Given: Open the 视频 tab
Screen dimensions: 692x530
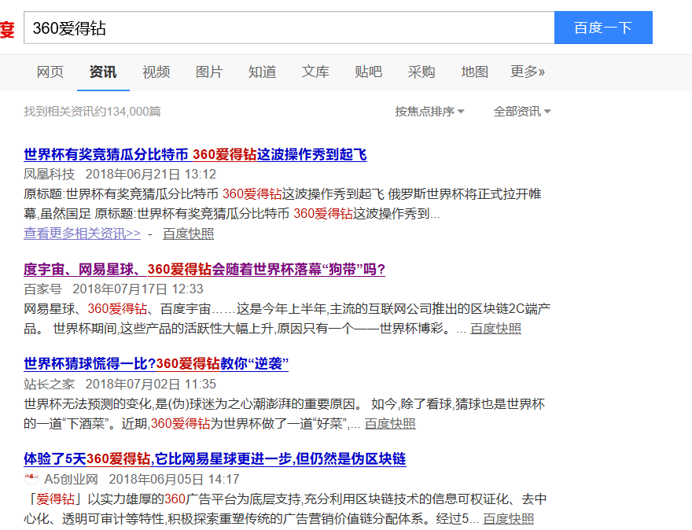Looking at the screenshot, I should coord(156,72).
